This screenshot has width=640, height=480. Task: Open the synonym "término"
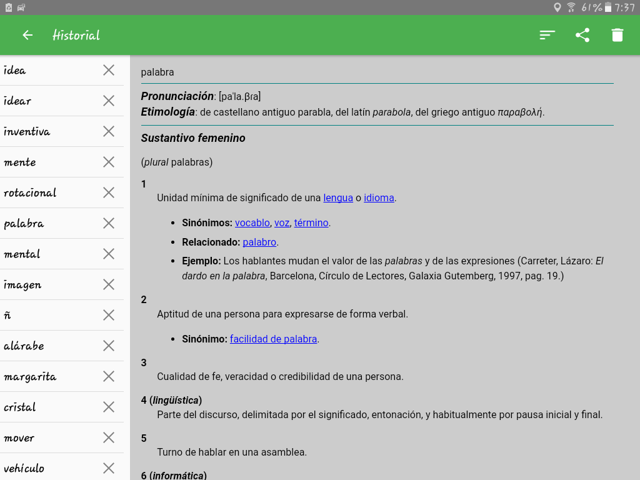pos(311,222)
